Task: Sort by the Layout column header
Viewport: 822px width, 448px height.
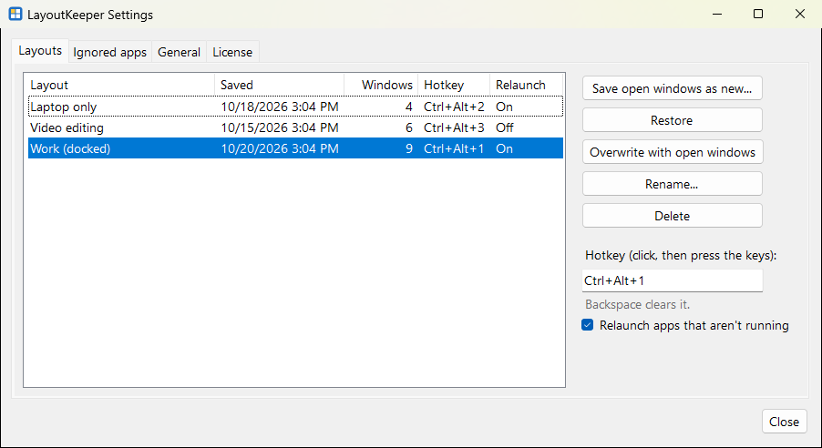Action: point(120,85)
